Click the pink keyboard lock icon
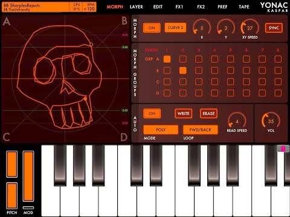The width and height of the screenshot is (290, 217). click(x=283, y=149)
